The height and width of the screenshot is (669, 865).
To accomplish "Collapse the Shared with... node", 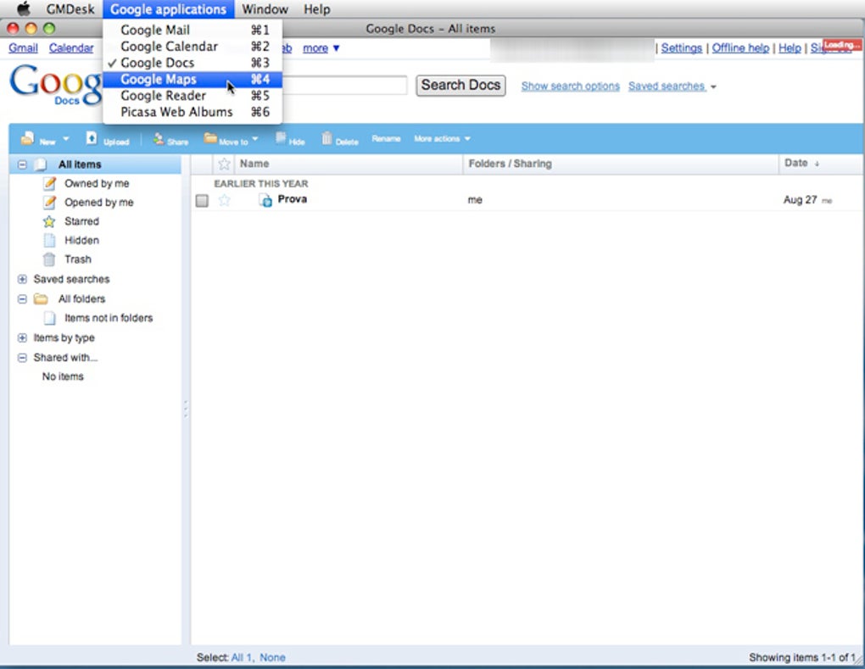I will 22,357.
